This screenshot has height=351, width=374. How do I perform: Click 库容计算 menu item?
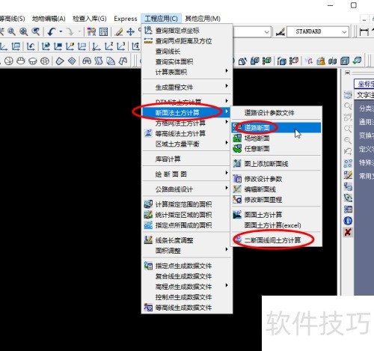pos(187,159)
